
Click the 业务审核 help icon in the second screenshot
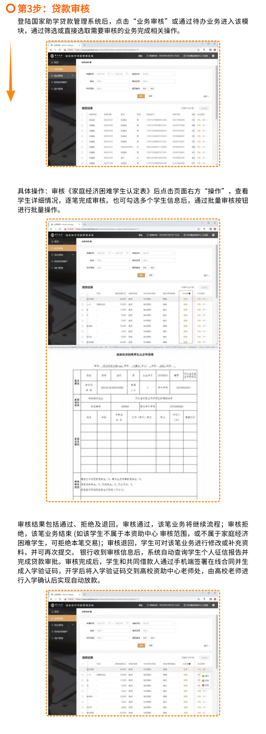tap(91, 241)
